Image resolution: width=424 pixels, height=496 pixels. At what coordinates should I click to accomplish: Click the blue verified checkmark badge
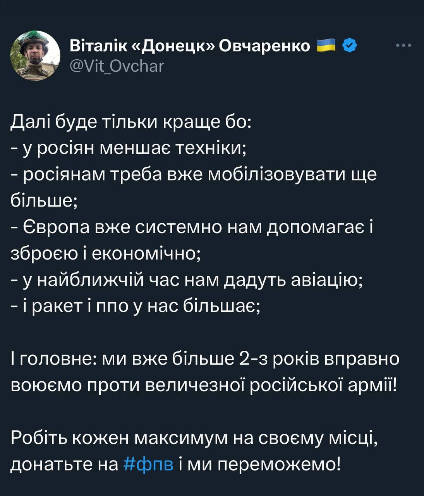[x=349, y=45]
